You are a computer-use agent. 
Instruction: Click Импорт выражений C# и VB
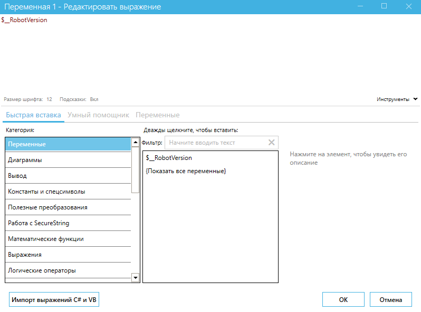click(54, 299)
